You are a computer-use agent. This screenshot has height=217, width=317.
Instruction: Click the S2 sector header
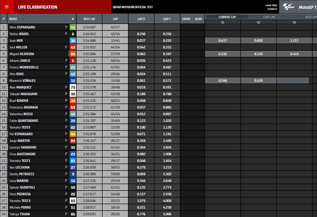[x=258, y=22]
